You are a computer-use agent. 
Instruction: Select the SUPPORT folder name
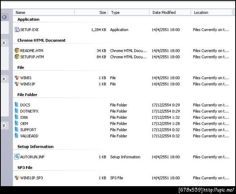(28, 130)
